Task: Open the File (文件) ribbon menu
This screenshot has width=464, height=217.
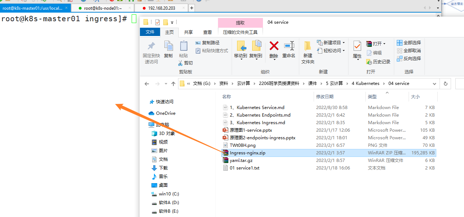Action: [150, 32]
